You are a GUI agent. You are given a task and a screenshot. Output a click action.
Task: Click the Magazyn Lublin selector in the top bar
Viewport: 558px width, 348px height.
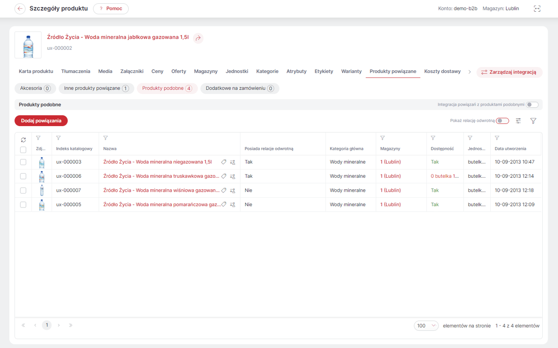[x=500, y=8]
